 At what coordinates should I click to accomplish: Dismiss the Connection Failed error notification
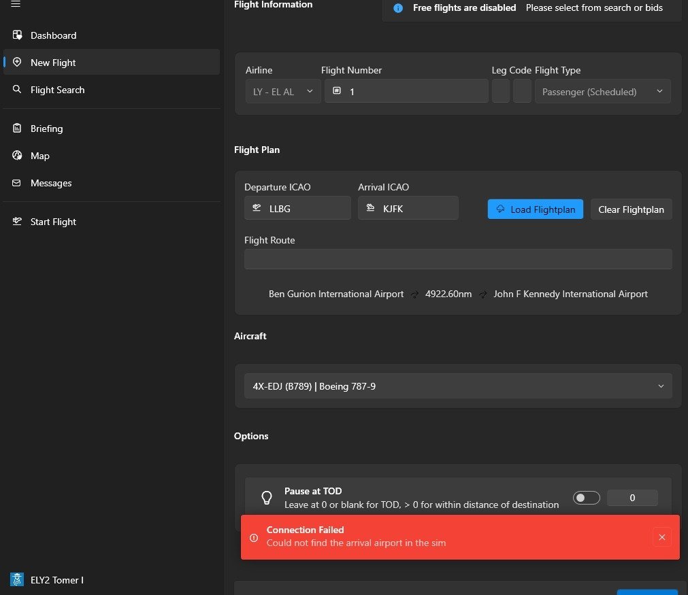tap(661, 537)
